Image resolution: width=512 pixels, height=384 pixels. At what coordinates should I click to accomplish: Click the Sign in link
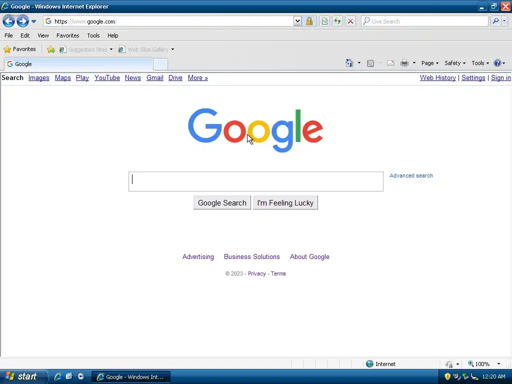click(x=500, y=77)
